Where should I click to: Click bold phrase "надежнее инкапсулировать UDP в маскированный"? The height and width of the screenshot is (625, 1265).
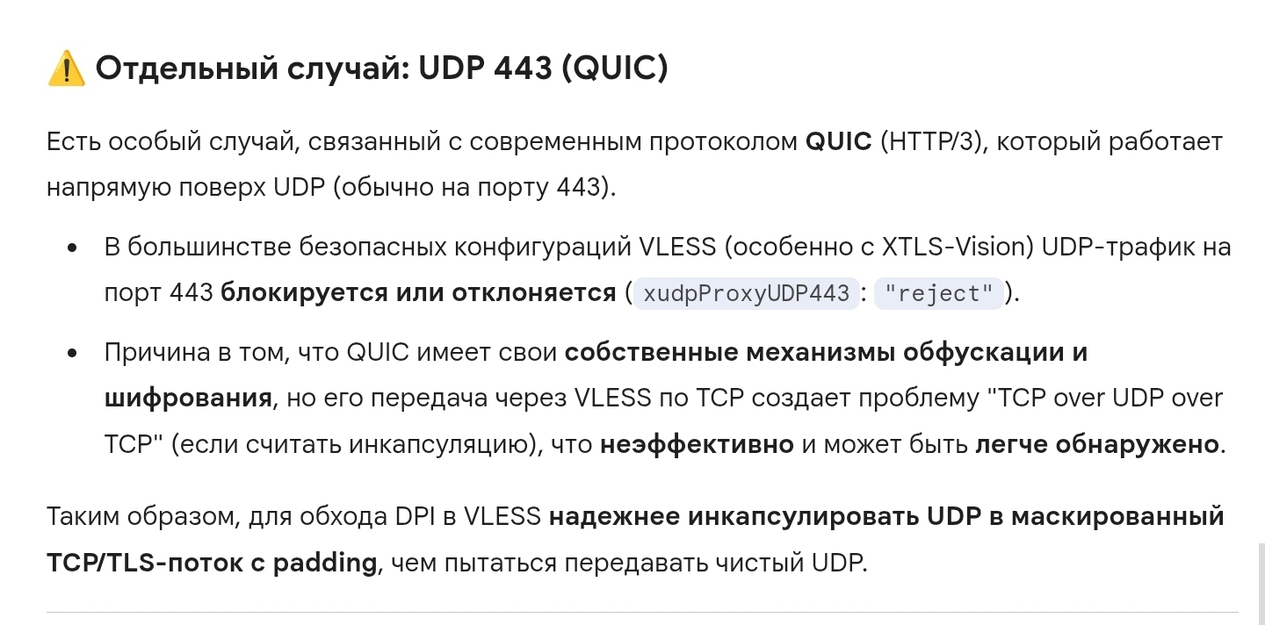[x=885, y=516]
